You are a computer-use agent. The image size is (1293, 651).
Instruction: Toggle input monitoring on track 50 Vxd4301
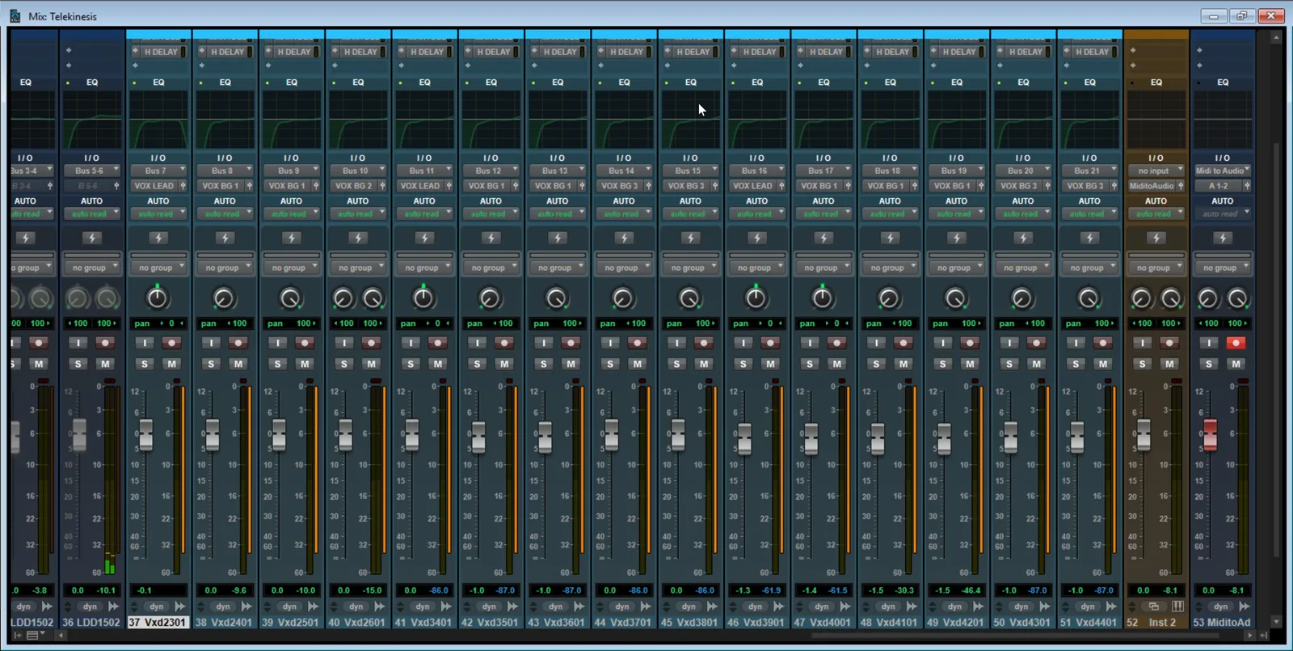coord(1009,343)
